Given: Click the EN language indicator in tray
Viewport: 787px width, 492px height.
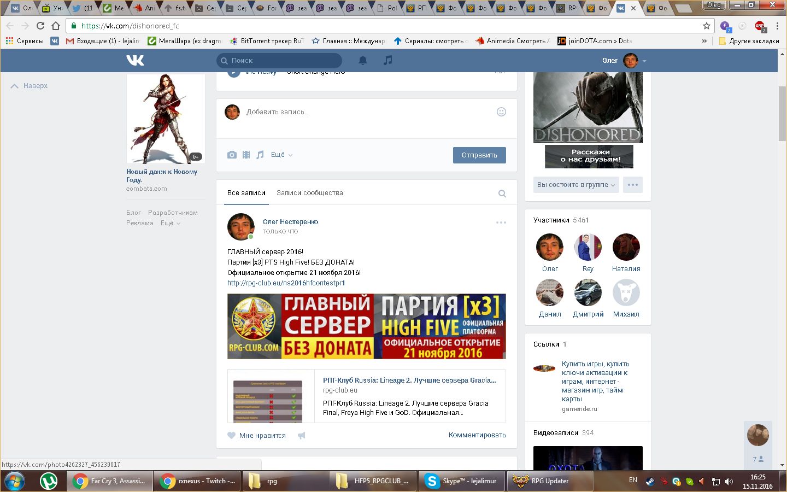Looking at the screenshot, I should (x=633, y=480).
